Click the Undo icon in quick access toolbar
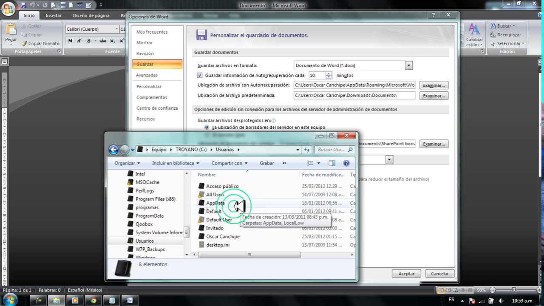The width and height of the screenshot is (544, 306). click(x=32, y=5)
